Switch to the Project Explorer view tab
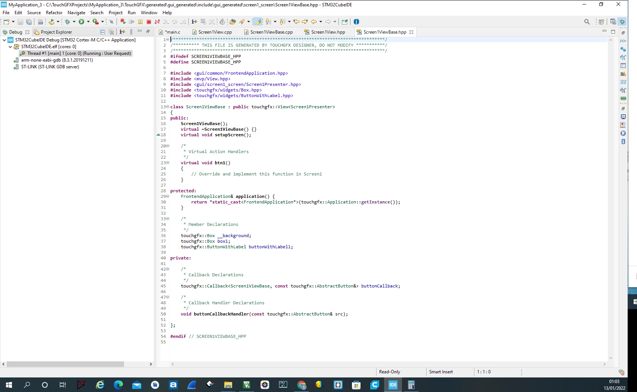The image size is (637, 392). [x=56, y=32]
